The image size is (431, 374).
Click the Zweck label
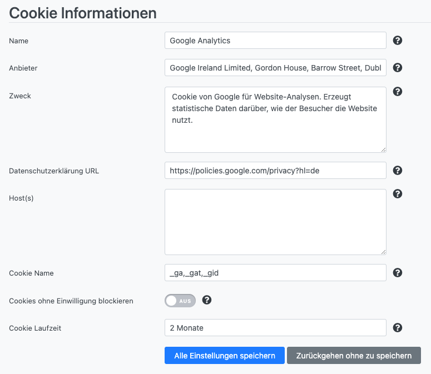point(20,96)
